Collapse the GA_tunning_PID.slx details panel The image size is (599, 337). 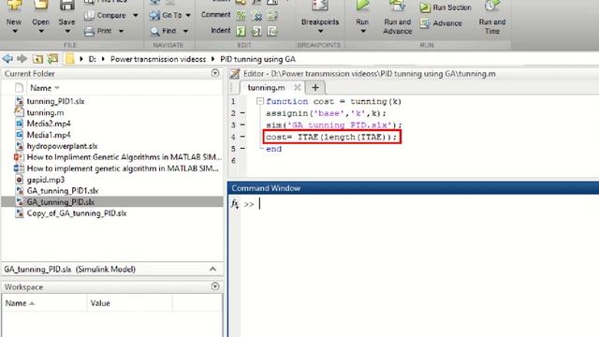point(212,269)
